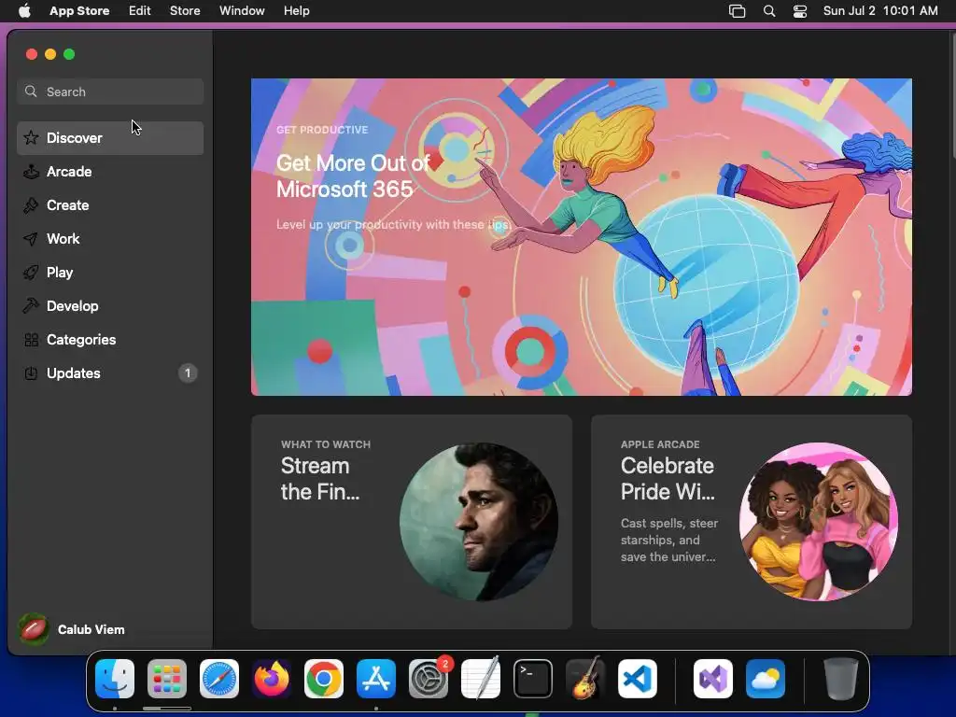Click the Search field
The height and width of the screenshot is (717, 956).
pyautogui.click(x=110, y=91)
